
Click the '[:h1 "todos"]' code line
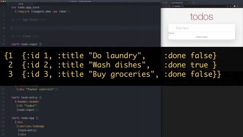point(27,106)
